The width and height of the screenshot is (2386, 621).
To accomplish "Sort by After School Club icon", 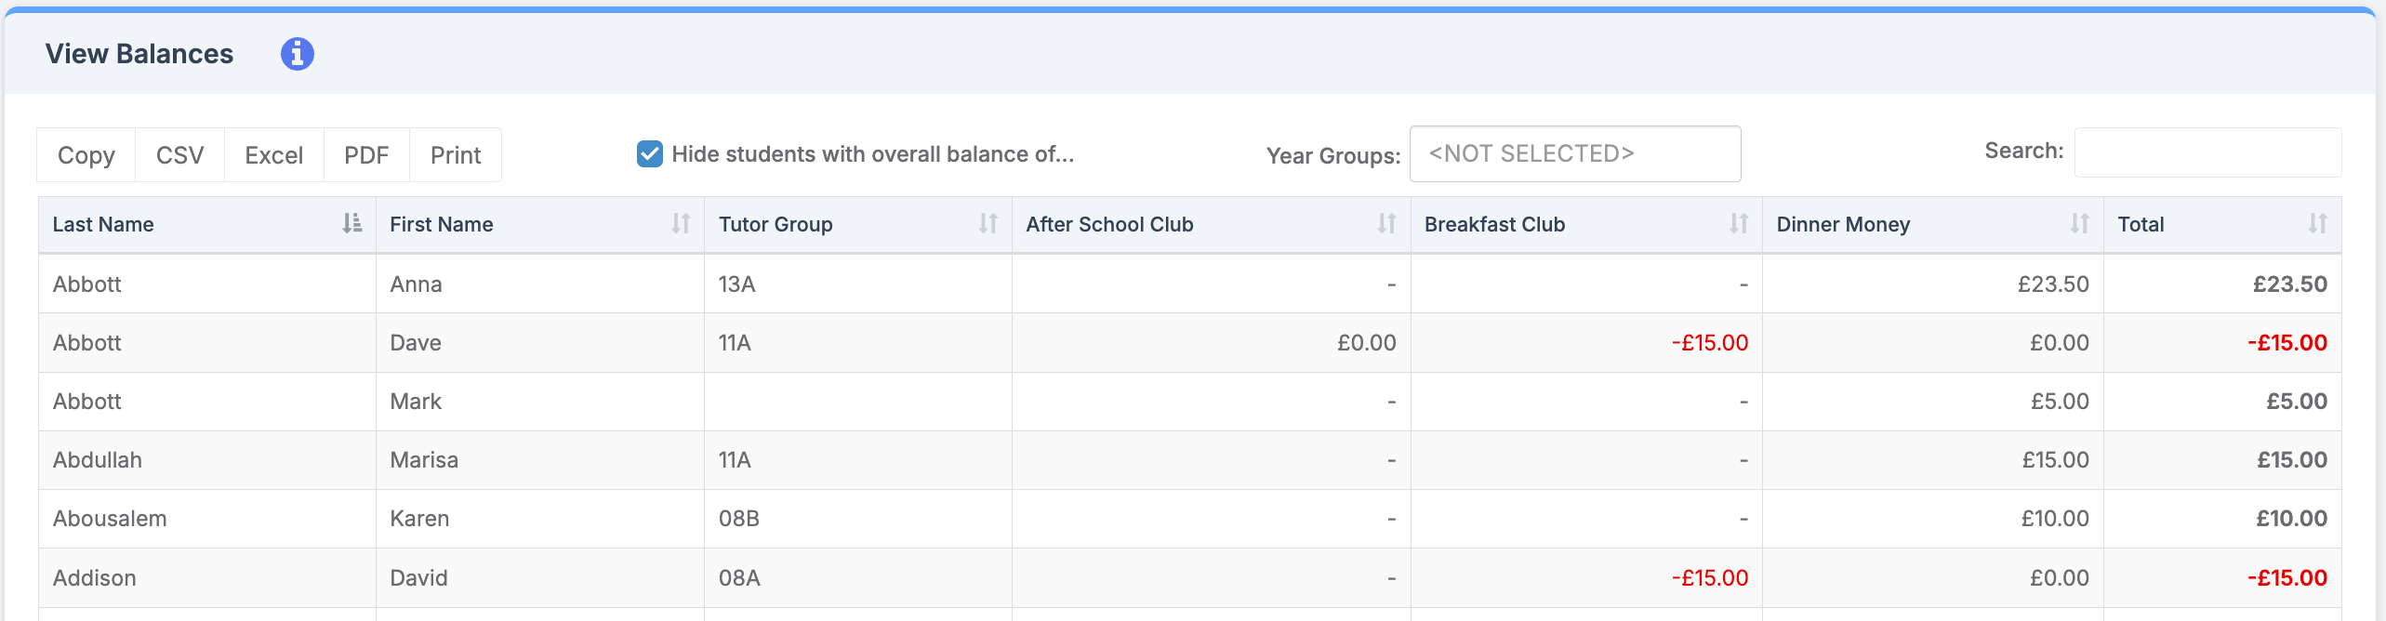I will [x=1386, y=224].
